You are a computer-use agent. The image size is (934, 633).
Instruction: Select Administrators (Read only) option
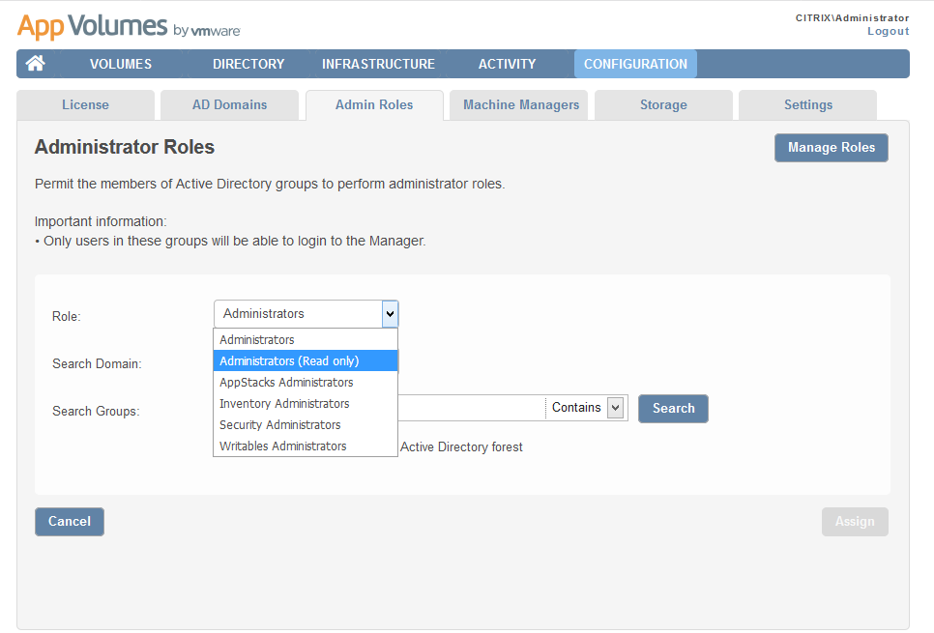tap(305, 360)
